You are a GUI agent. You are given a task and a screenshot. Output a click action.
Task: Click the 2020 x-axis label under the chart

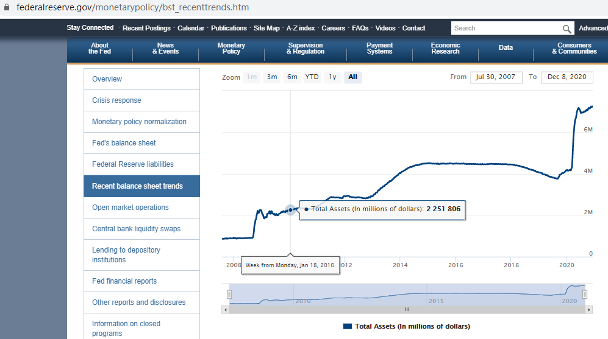coord(567,265)
